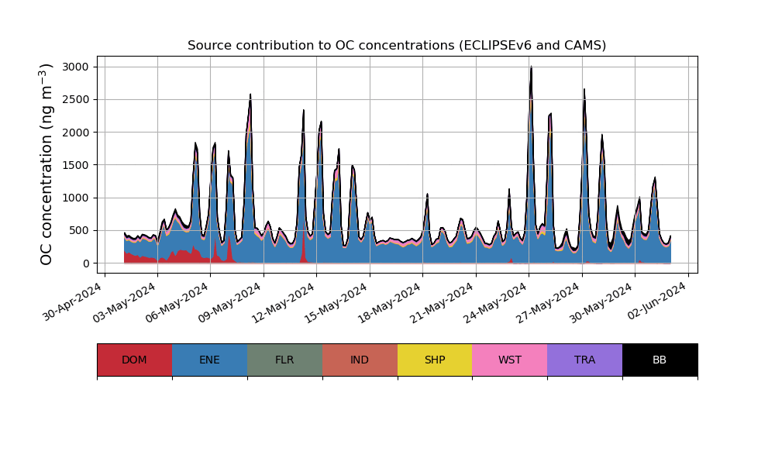Click the gray-green FLR legend block
The image size is (775, 465).
tap(284, 360)
